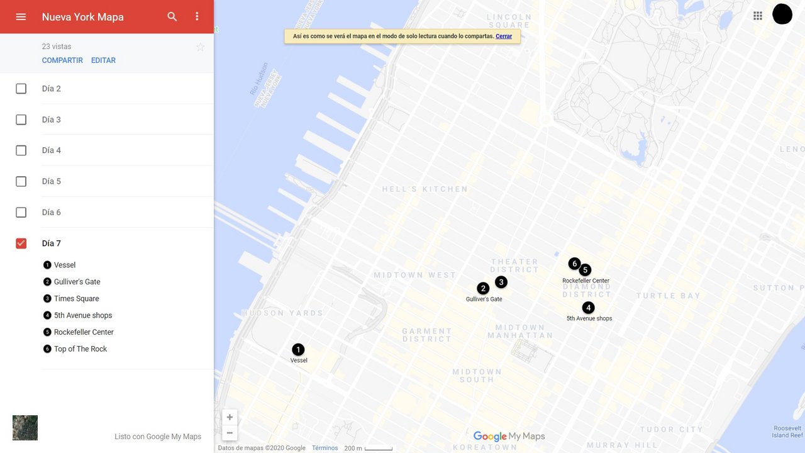Click the Nueva York Mapa title
Image resolution: width=805 pixels, height=453 pixels.
82,17
